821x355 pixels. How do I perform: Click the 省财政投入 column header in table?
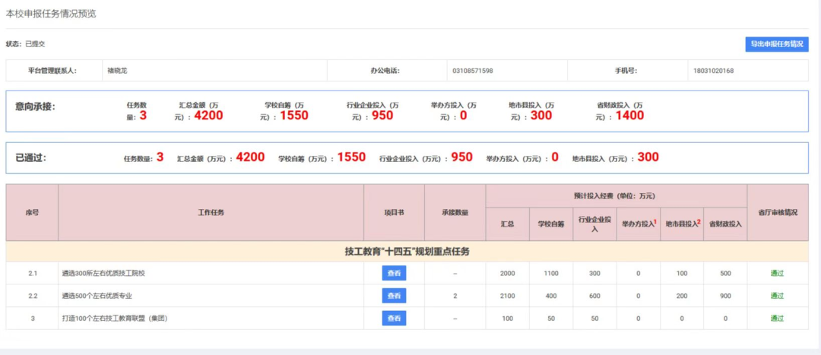pyautogui.click(x=724, y=224)
